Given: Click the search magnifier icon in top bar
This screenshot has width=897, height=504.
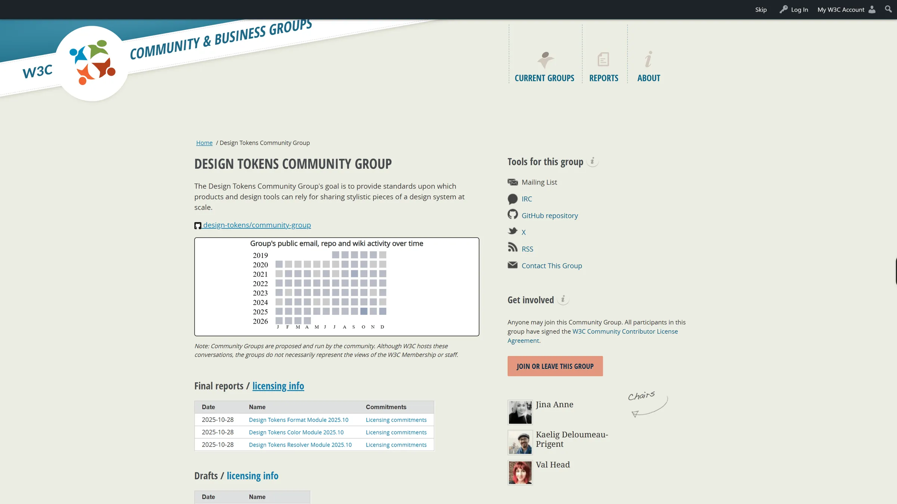Looking at the screenshot, I should tap(888, 9).
